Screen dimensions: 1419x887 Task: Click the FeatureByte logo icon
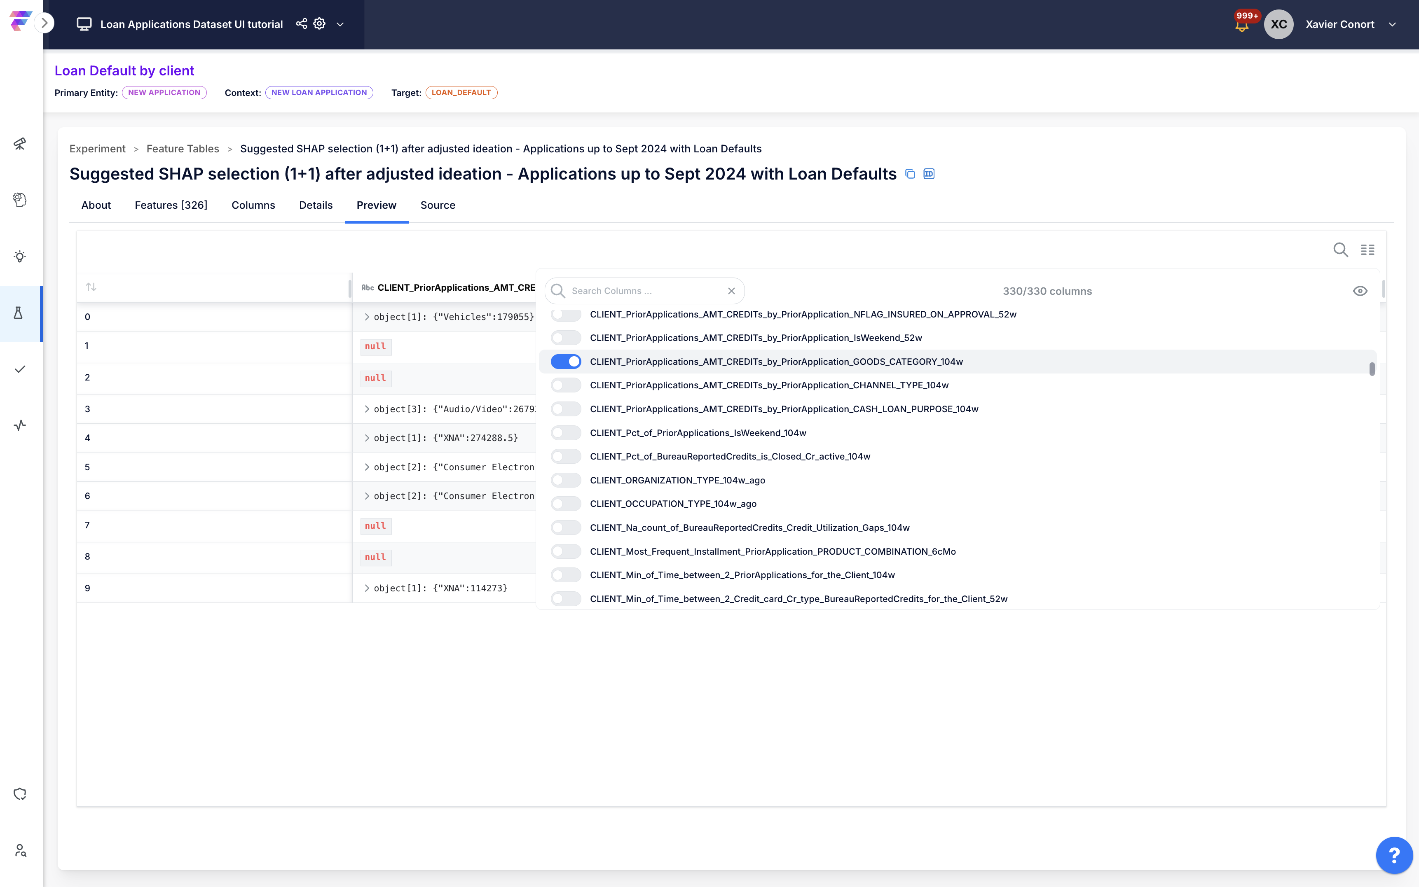click(20, 21)
